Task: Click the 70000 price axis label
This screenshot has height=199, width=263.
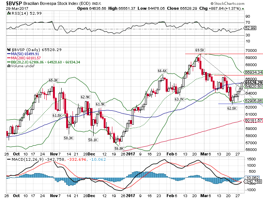Action: (x=251, y=51)
